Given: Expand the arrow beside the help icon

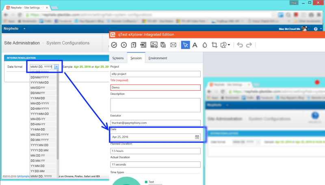Looking at the screenshot, I should pyautogui.click(x=321, y=29).
